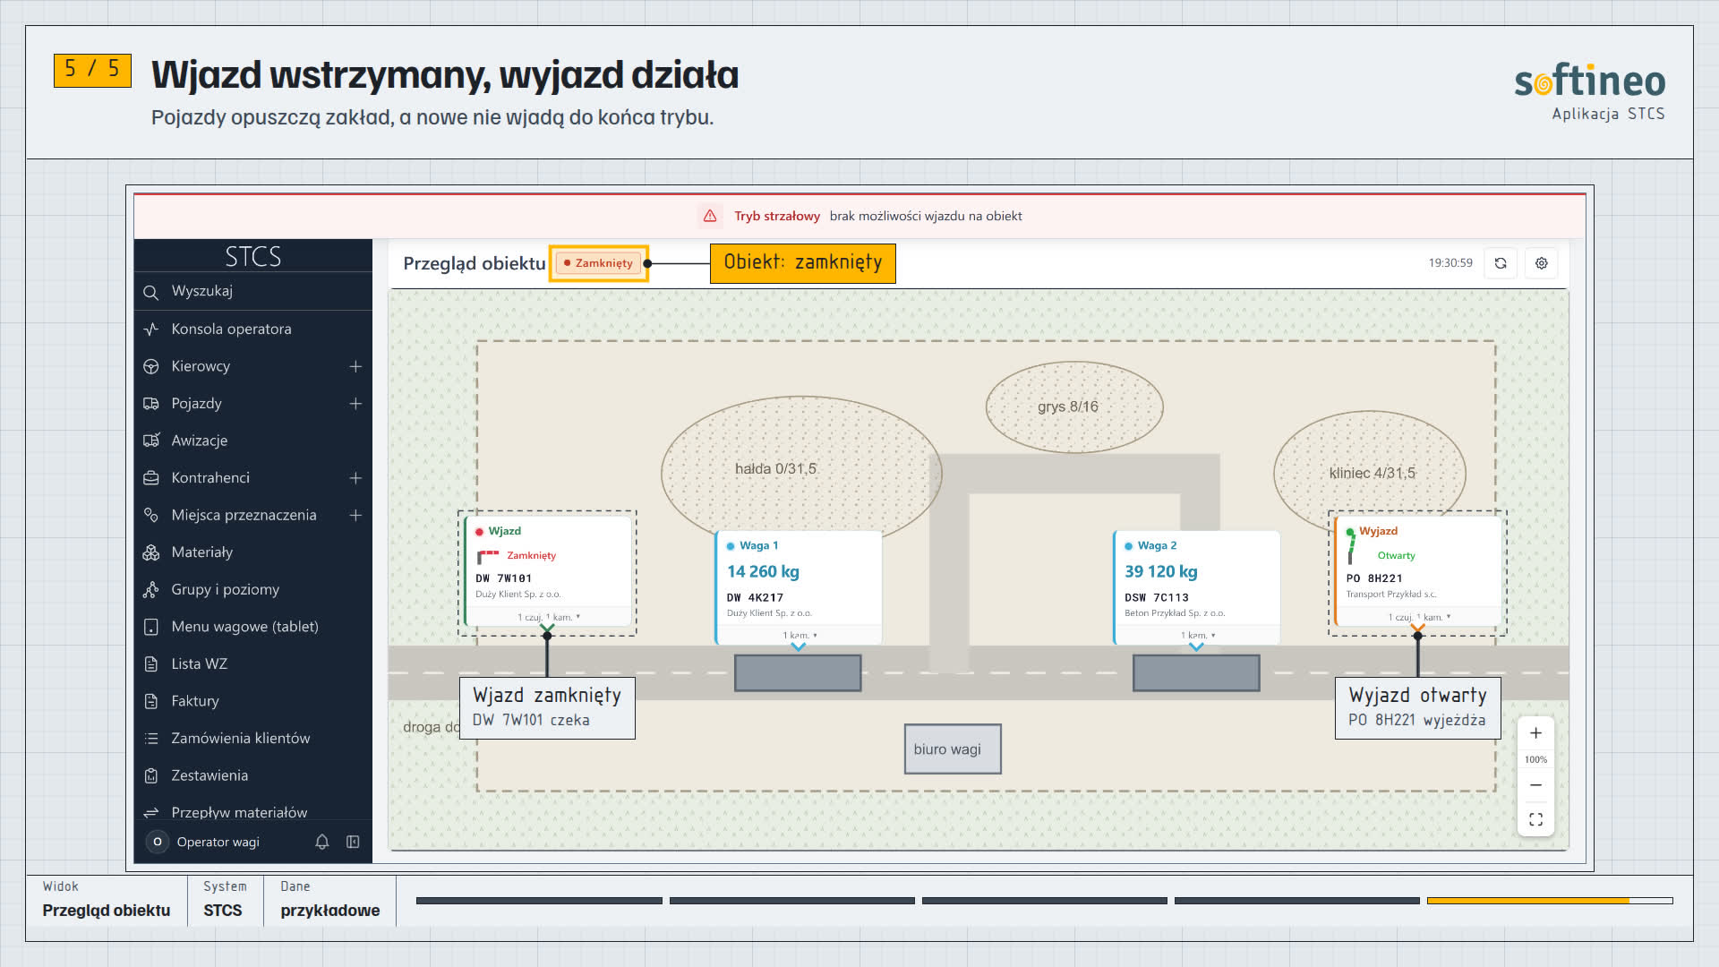1719x967 pixels.
Task: Click the Faktury invoice icon
Action: point(150,701)
